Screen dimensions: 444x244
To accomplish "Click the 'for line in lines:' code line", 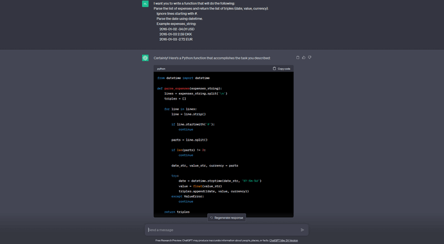I will [x=180, y=109].
